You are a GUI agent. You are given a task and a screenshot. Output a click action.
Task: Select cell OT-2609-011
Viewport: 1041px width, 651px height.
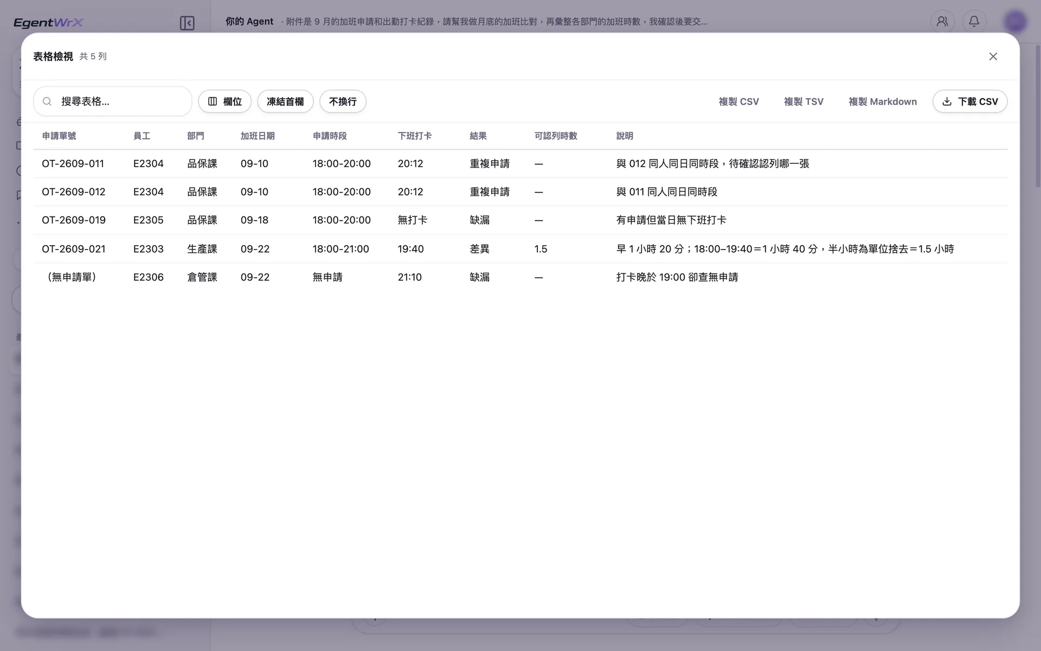73,164
